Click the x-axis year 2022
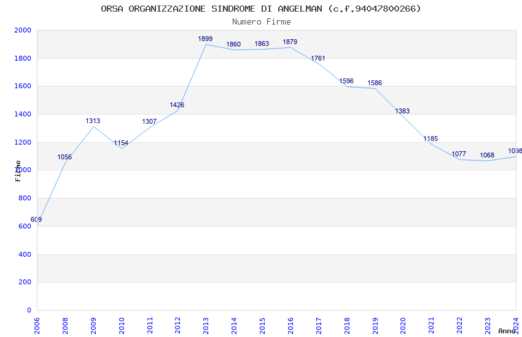The image size is (522, 337). point(460,326)
